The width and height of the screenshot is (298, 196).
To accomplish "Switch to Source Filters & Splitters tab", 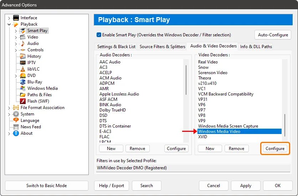I will point(162,47).
